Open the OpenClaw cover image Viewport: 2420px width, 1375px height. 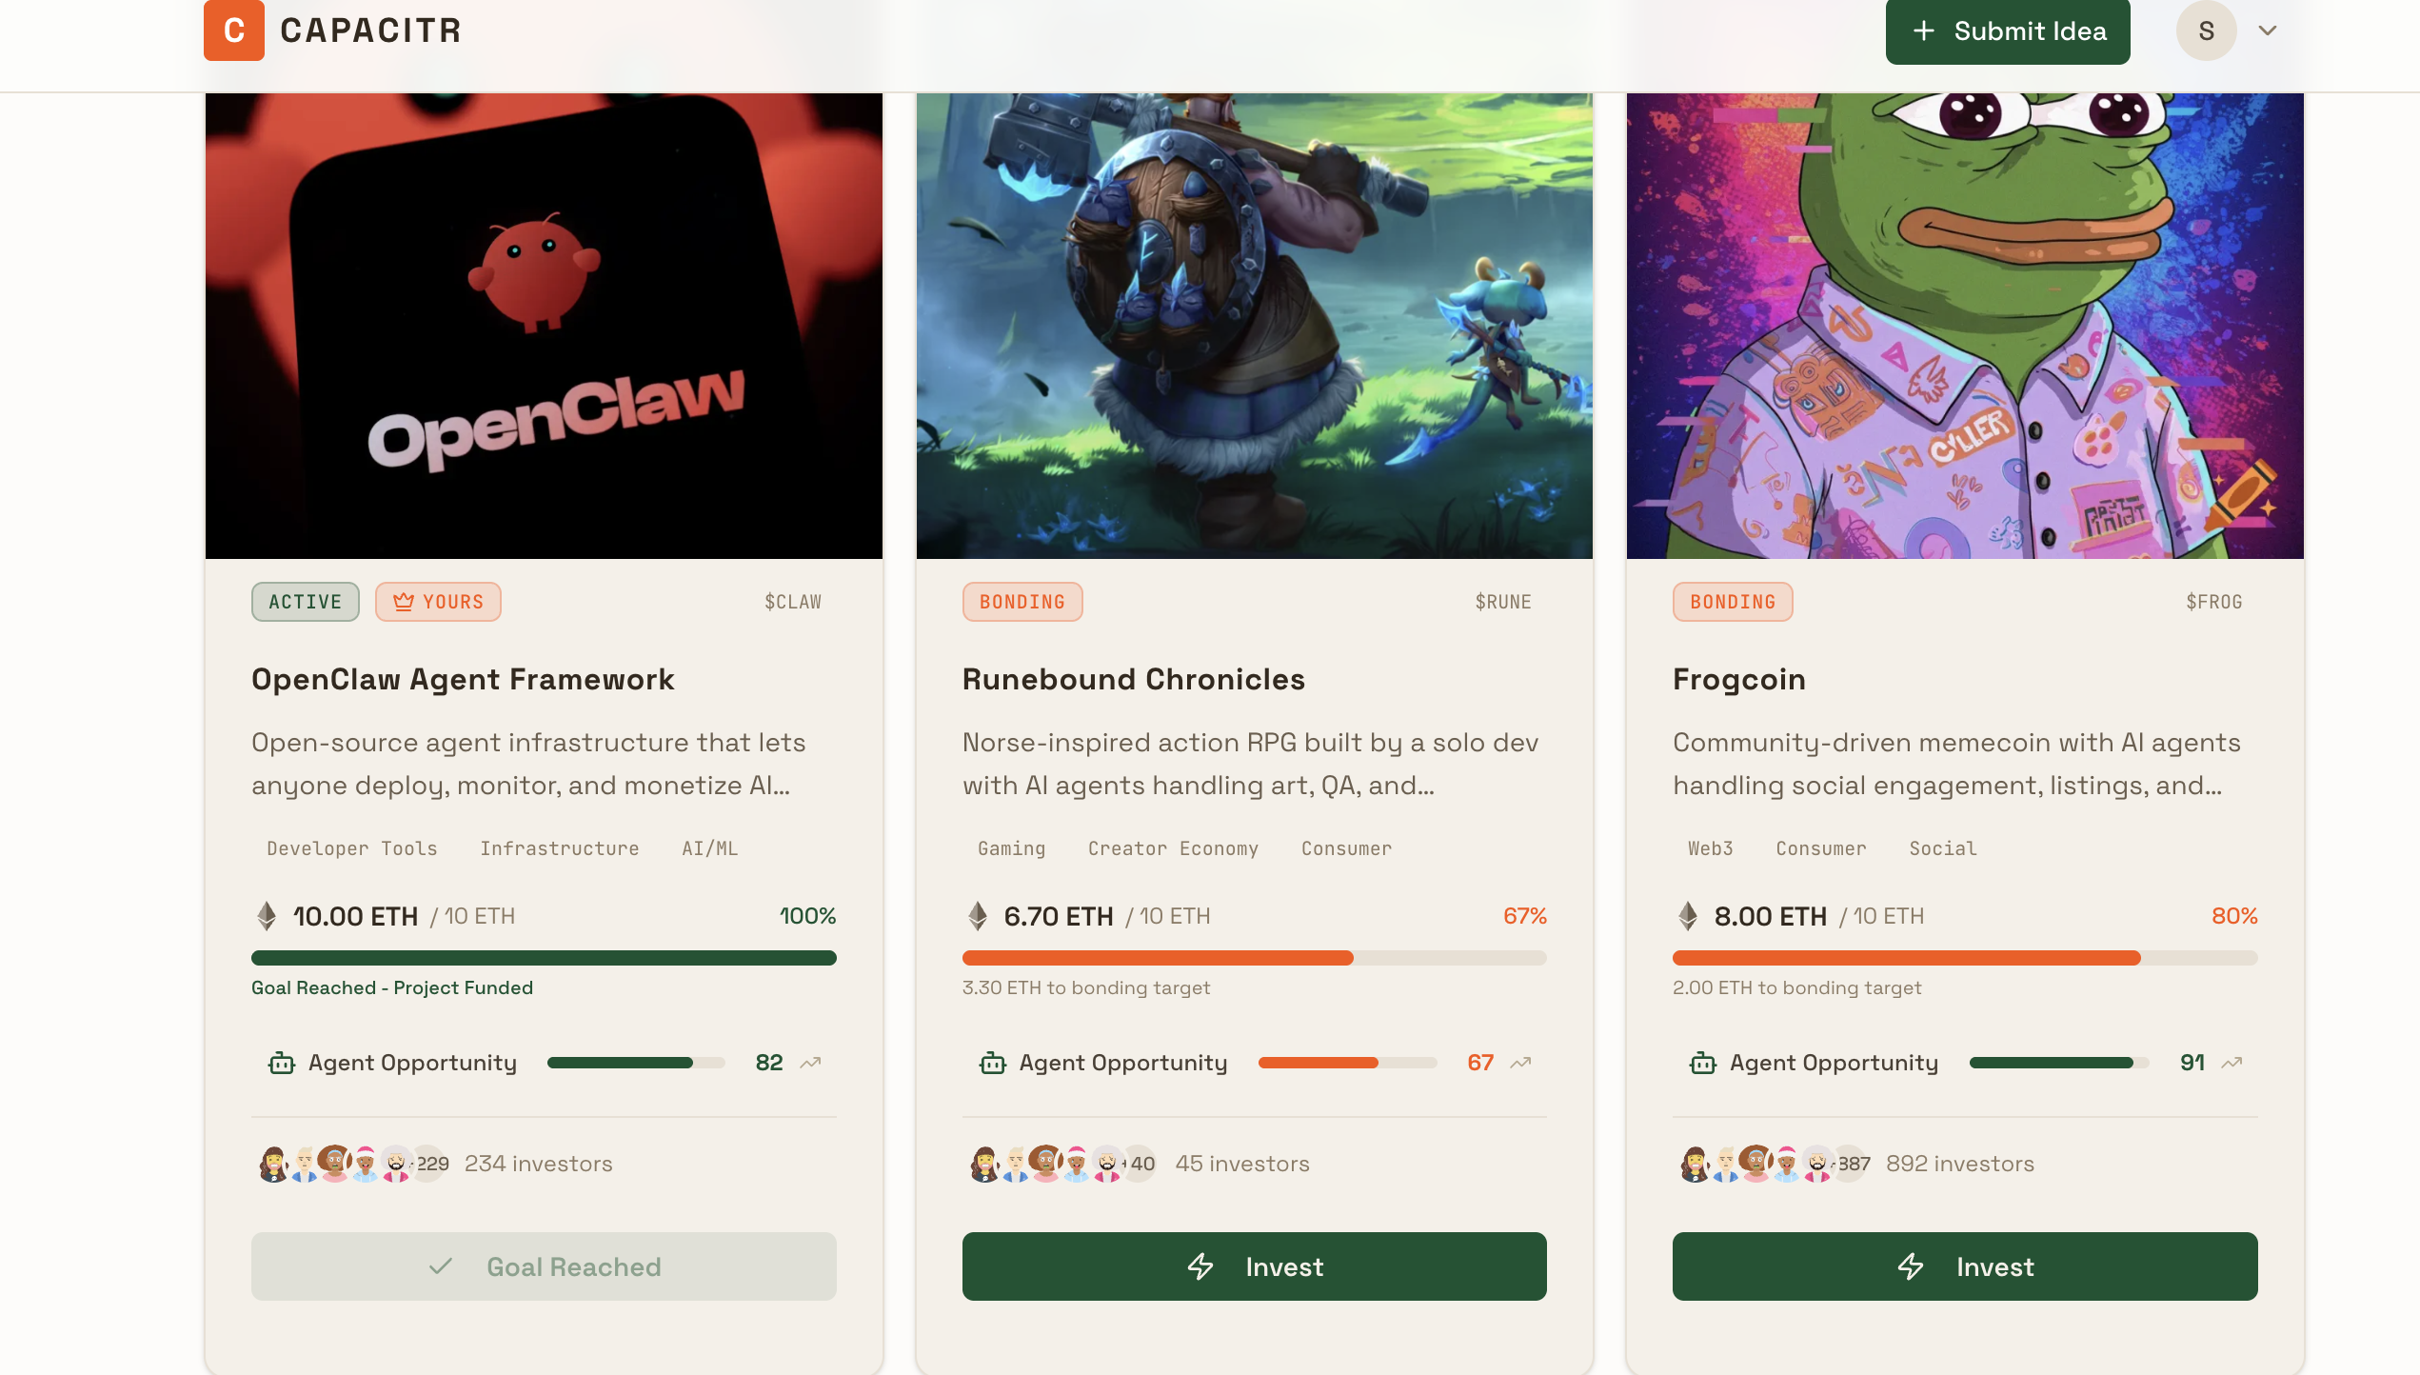pos(544,326)
